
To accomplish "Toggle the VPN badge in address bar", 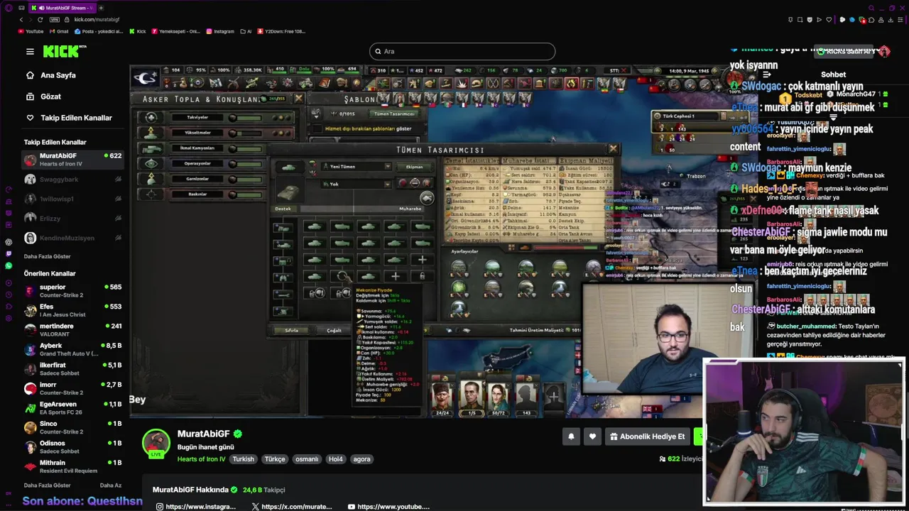I will click(55, 19).
